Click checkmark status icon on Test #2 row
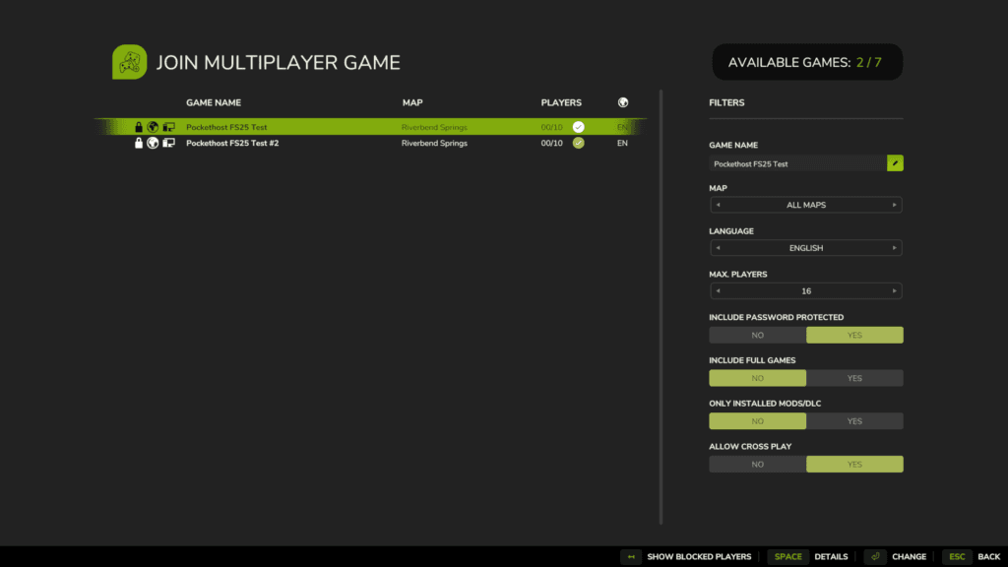The height and width of the screenshot is (567, 1008). click(579, 143)
